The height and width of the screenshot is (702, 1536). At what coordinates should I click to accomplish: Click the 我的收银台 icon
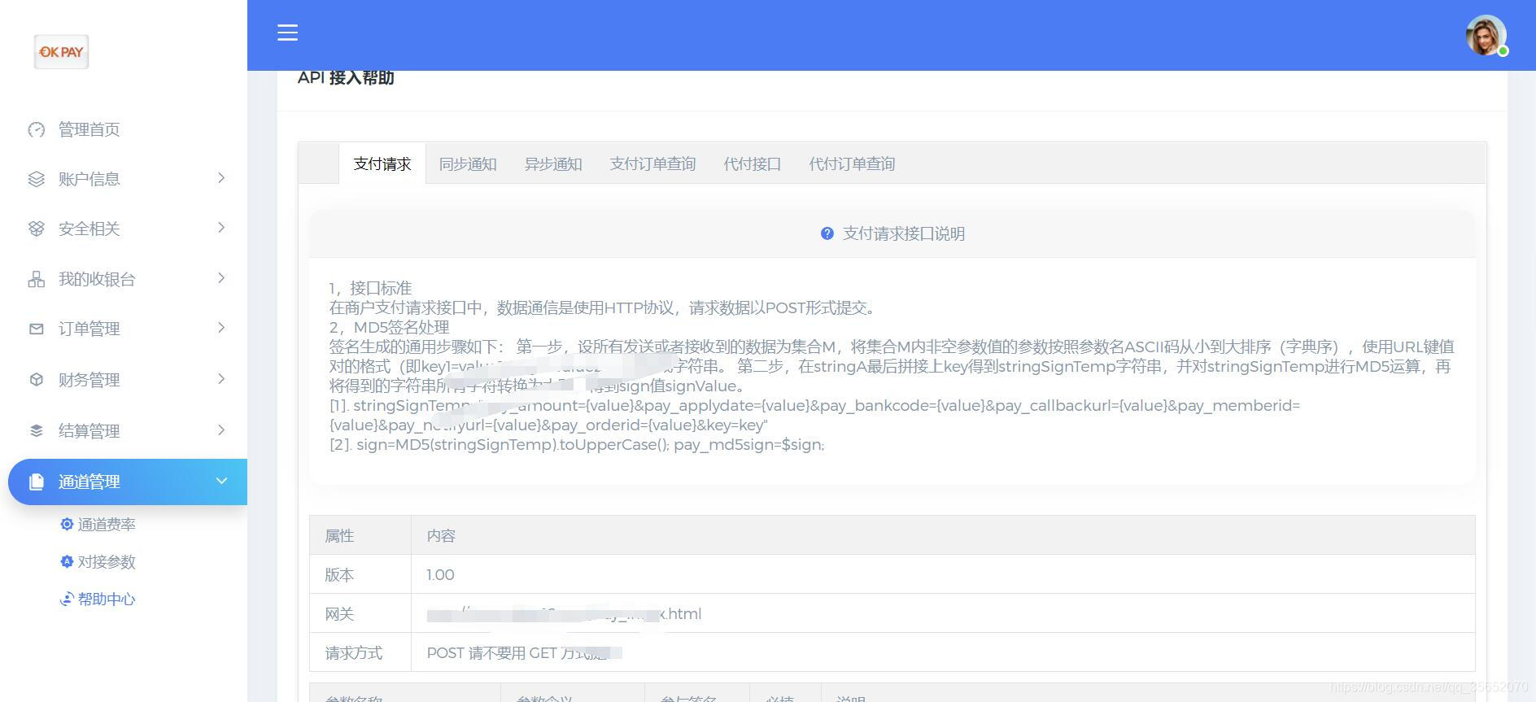36,279
